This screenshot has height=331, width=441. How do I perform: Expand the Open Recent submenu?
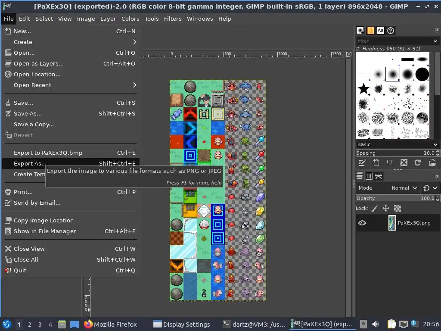coord(70,85)
